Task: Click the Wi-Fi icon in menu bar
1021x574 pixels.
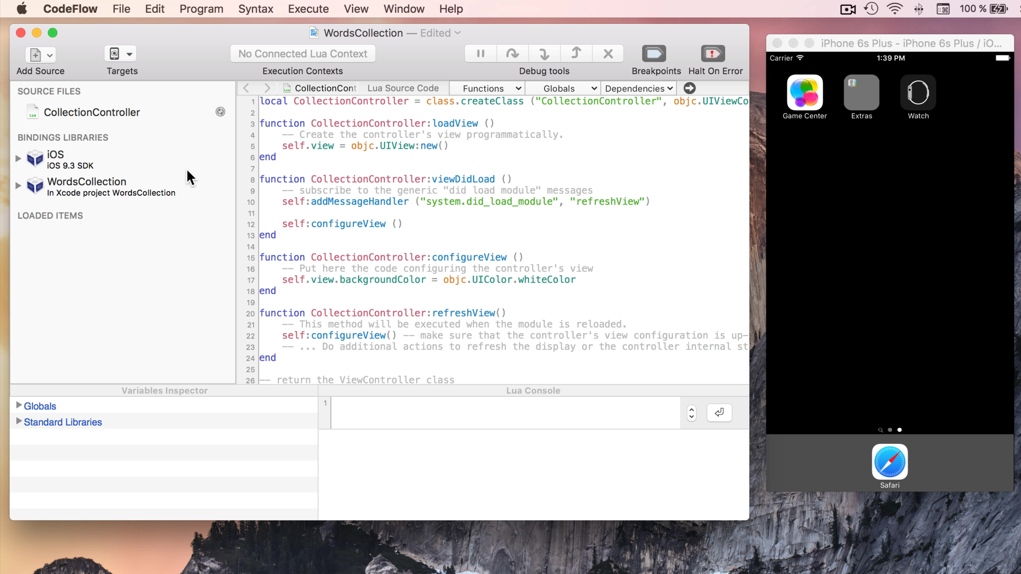Action: click(x=895, y=9)
